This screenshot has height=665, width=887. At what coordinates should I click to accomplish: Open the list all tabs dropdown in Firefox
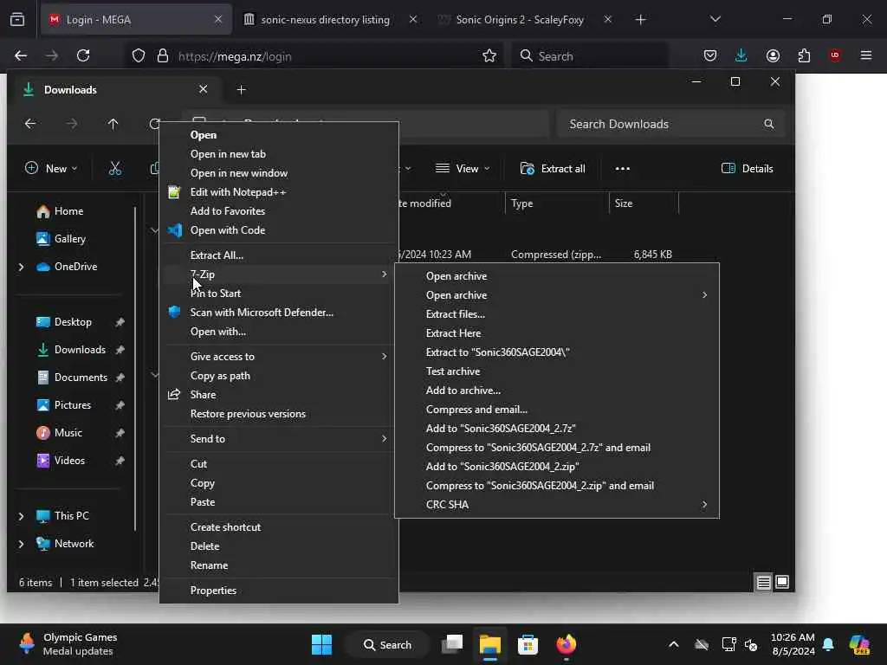tap(715, 19)
